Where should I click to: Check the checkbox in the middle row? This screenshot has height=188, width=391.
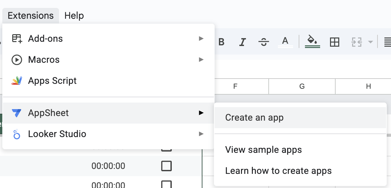pos(166,166)
